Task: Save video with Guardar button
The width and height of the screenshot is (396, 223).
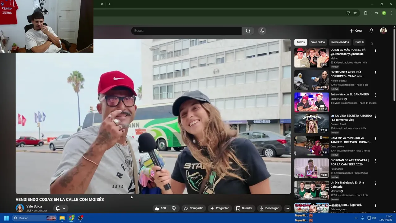Action: point(244,208)
